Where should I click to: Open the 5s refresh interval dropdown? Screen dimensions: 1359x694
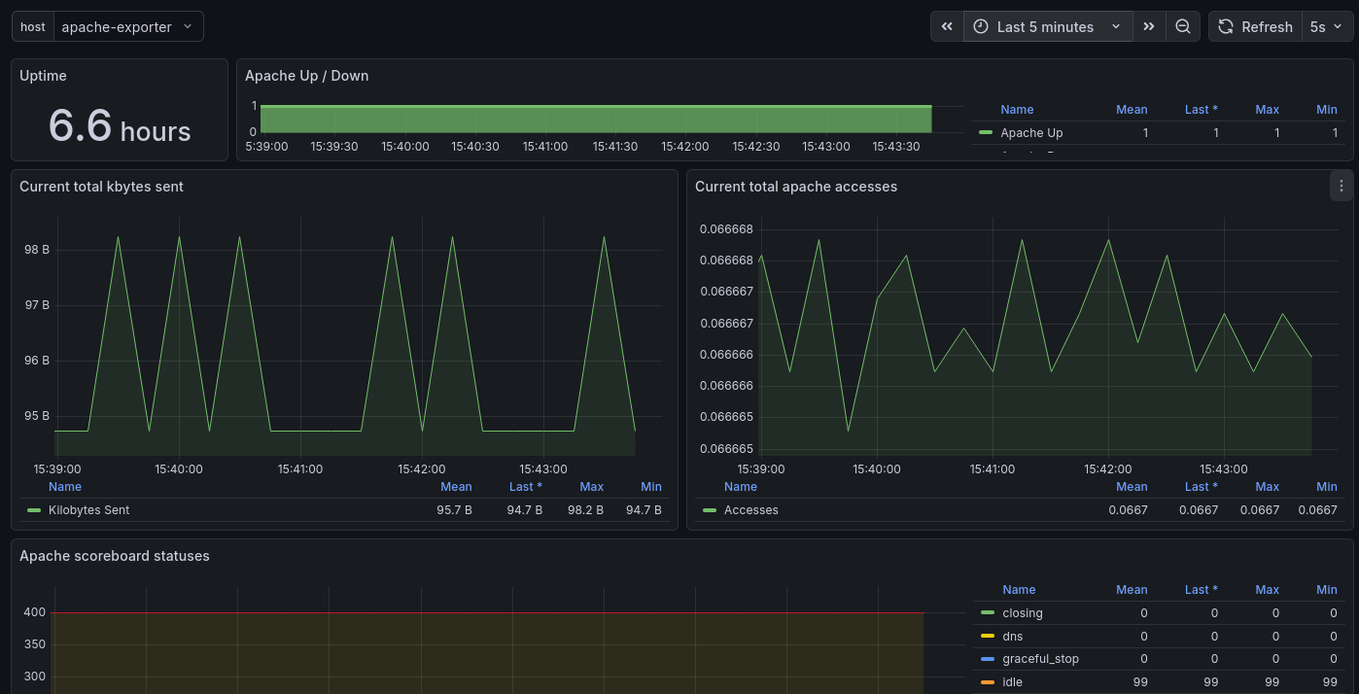coord(1327,27)
